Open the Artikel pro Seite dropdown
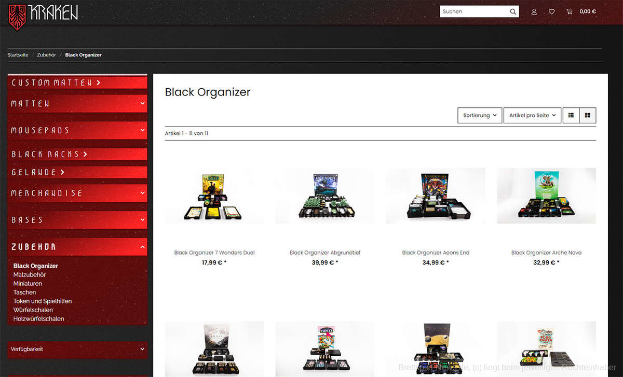 [x=532, y=115]
